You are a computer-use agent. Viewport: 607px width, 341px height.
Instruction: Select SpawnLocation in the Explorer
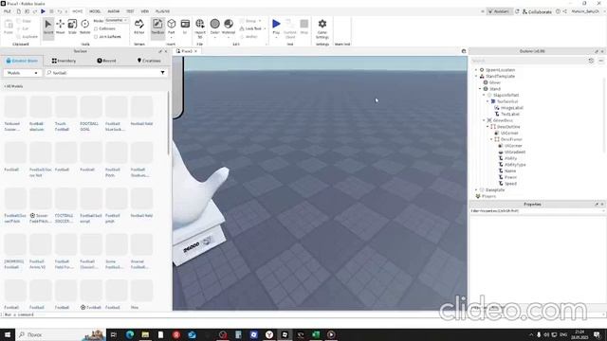(500, 70)
